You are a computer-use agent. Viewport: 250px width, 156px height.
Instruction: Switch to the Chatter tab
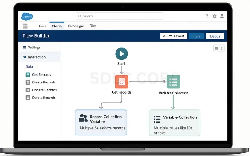57,26
